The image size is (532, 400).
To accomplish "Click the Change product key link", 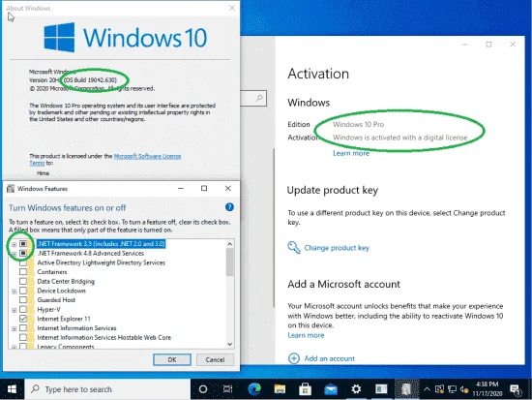I will click(337, 248).
